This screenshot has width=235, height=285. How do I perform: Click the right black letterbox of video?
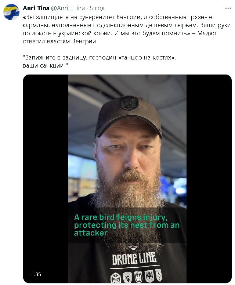[209, 178]
